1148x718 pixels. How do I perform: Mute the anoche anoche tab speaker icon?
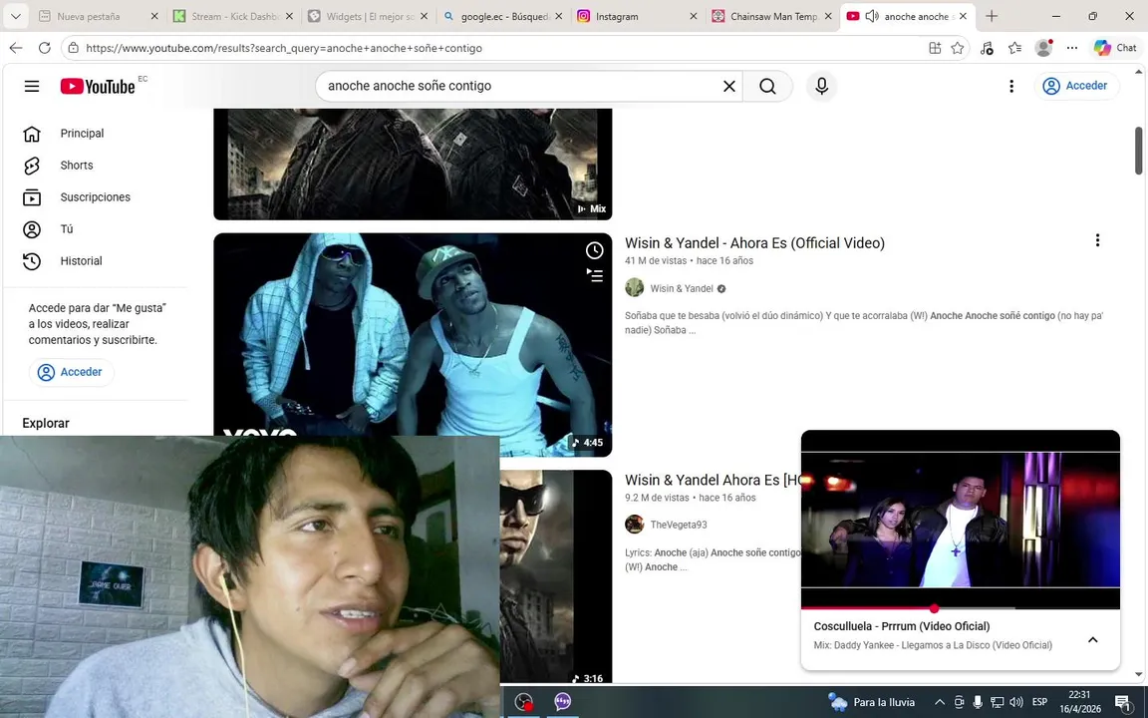click(872, 16)
